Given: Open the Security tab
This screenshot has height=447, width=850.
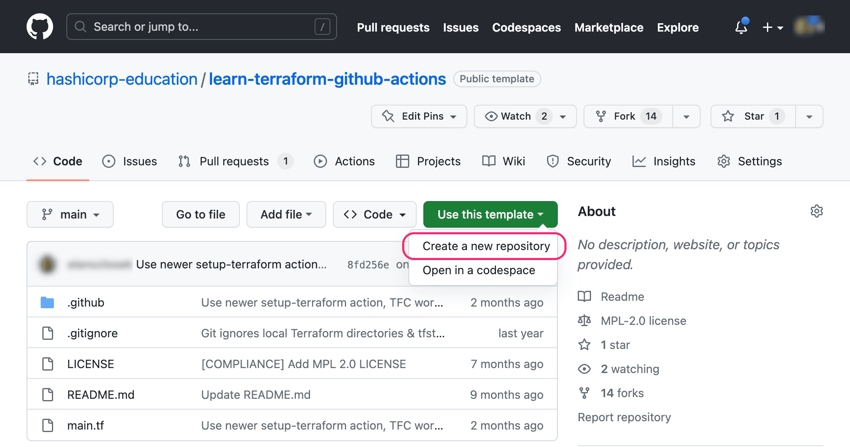Looking at the screenshot, I should (579, 161).
